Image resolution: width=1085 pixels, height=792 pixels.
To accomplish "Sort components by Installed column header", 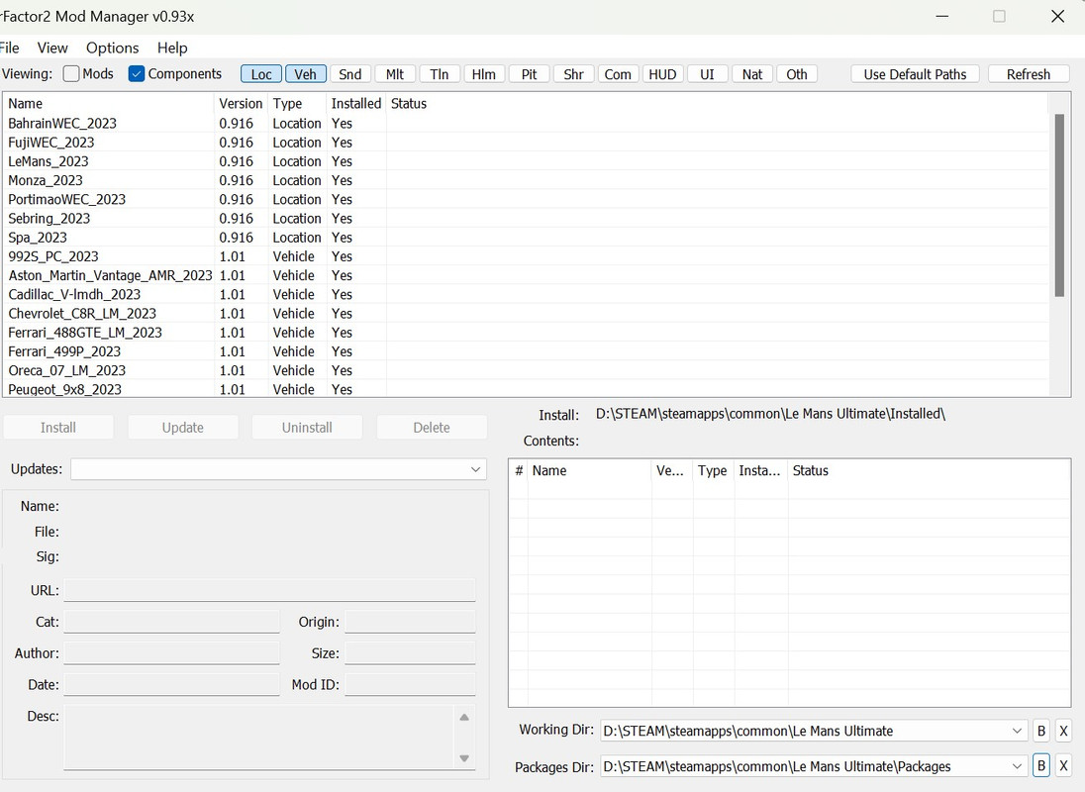I will coord(355,103).
